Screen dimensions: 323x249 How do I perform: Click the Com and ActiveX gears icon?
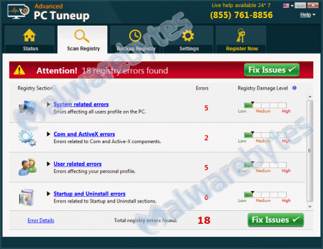27,137
